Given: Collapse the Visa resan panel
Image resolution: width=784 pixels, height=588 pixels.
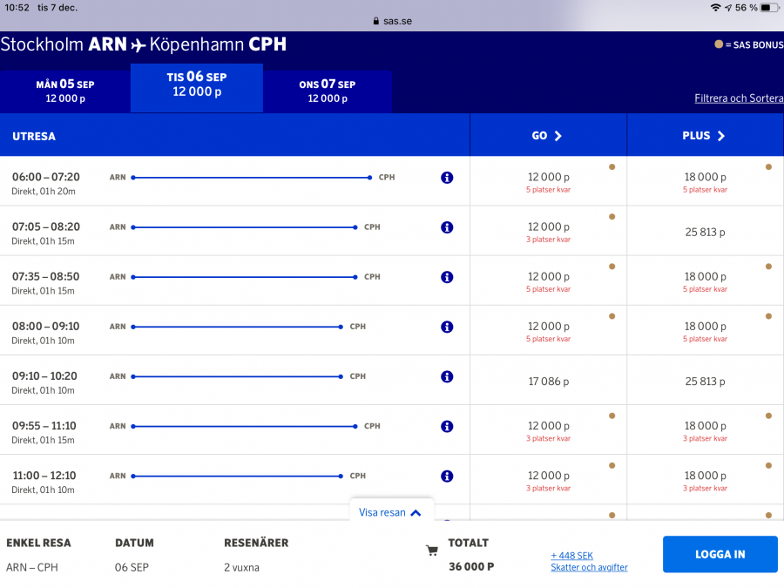Looking at the screenshot, I should pyautogui.click(x=390, y=512).
